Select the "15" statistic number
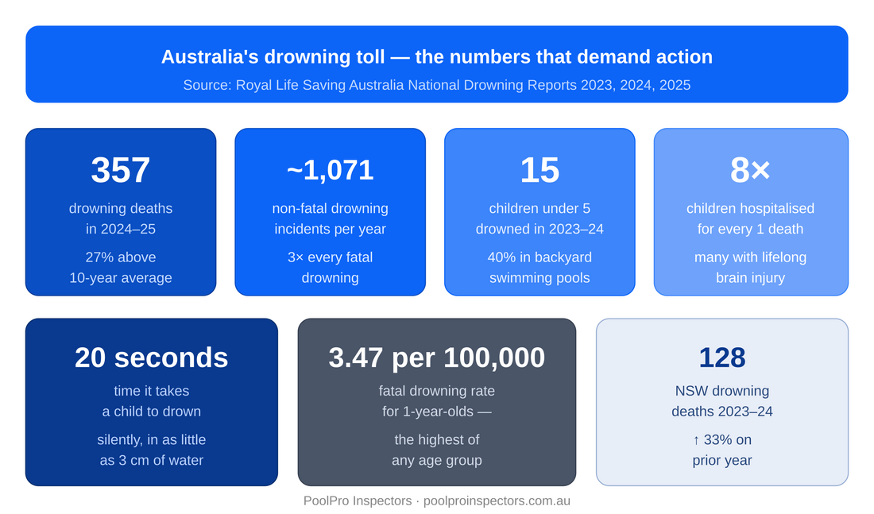Image resolution: width=874 pixels, height=514 pixels. 539,169
